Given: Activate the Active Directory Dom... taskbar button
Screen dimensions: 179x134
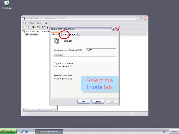Looking at the screenshot, I should click(49, 131).
